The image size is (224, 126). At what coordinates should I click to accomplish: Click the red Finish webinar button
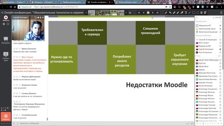coord(6,117)
